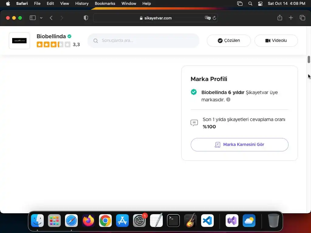
Task: Open GarageBand from the Dock
Action: coord(190,221)
